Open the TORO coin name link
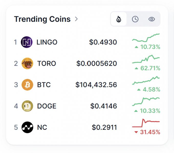 coord(47,63)
